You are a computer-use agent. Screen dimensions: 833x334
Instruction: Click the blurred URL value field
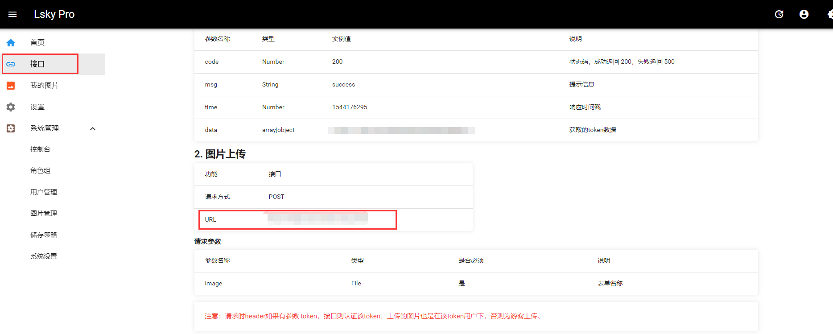(x=318, y=219)
